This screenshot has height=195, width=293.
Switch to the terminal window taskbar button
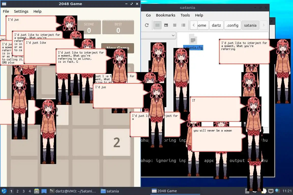click(73, 191)
